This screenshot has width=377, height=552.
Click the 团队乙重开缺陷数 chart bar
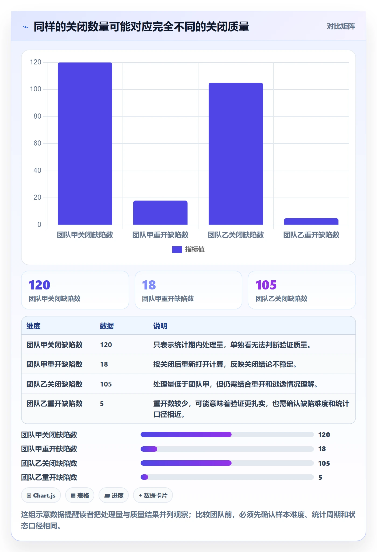(x=311, y=222)
